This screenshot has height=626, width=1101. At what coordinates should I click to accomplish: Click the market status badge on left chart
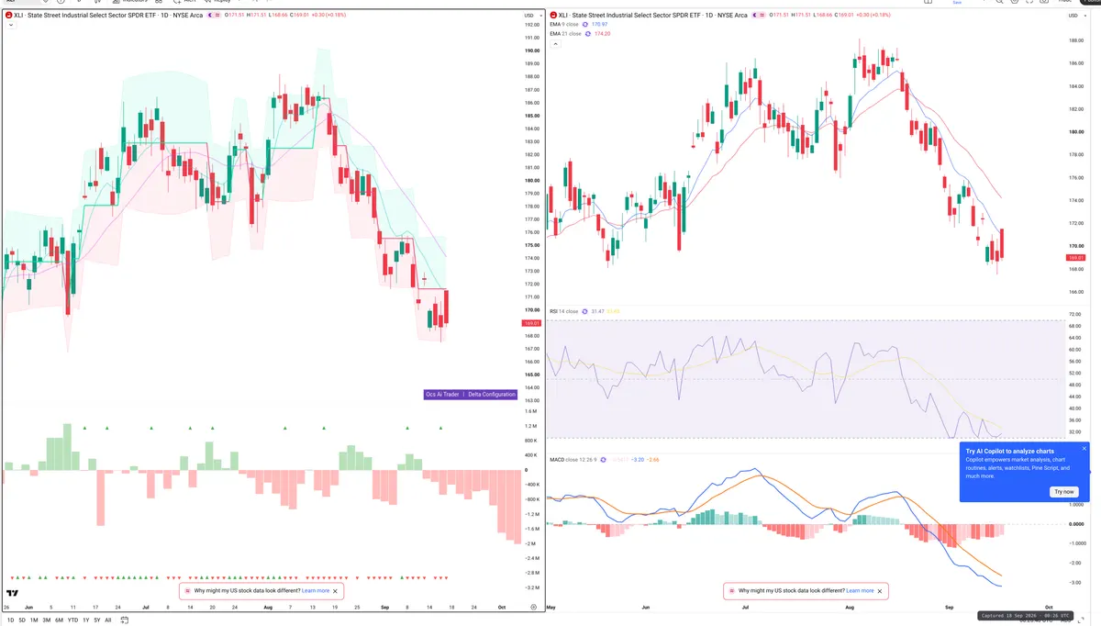coord(213,16)
